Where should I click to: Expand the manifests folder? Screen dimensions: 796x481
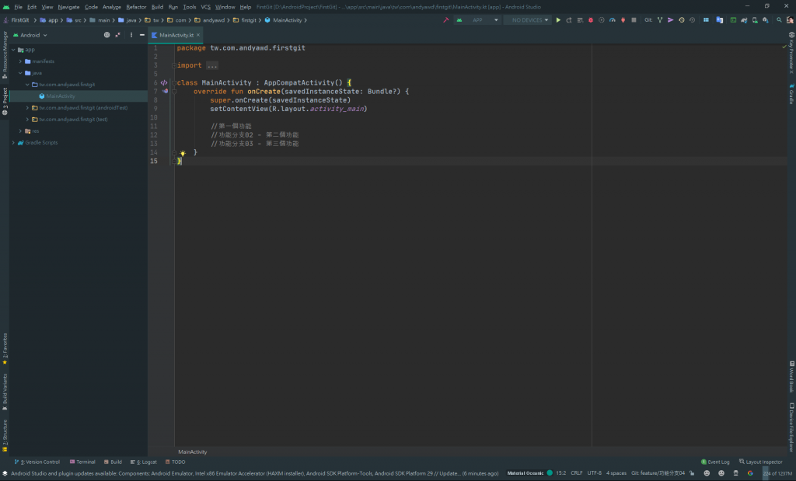[x=20, y=61]
